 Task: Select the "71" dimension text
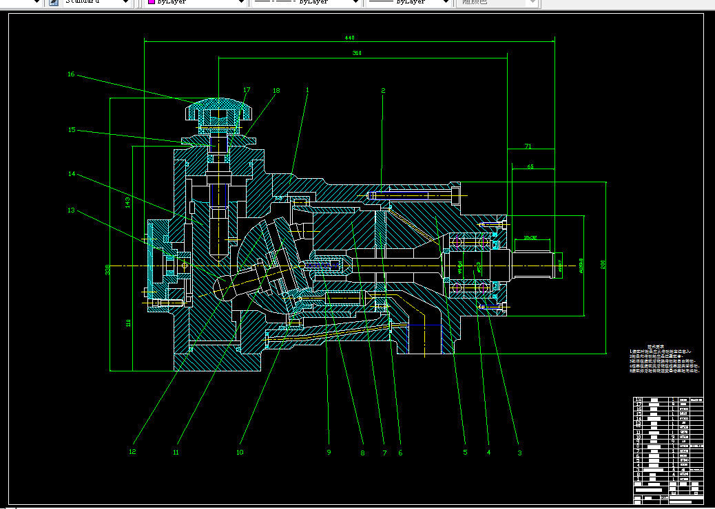click(528, 146)
